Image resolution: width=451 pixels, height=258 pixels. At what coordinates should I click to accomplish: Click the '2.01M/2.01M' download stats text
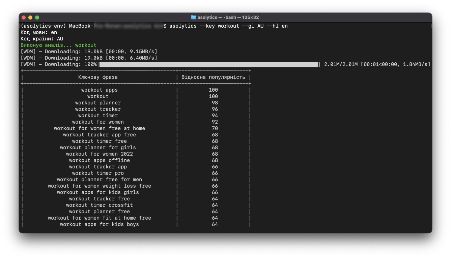click(341, 64)
